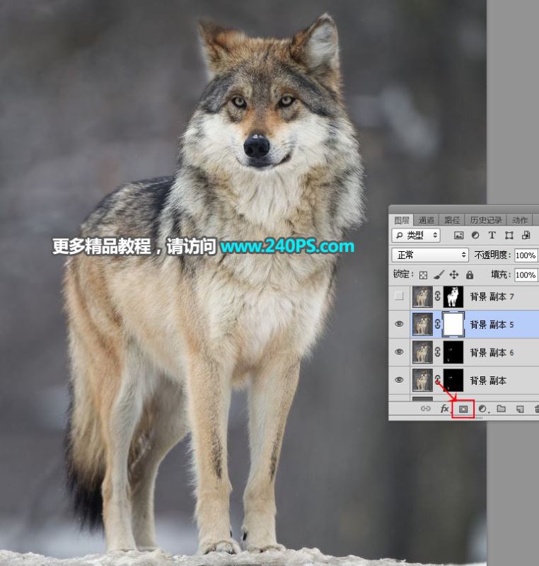Open the 正常 blend mode dropdown
Screen dimensions: 539x566
[x=430, y=255]
